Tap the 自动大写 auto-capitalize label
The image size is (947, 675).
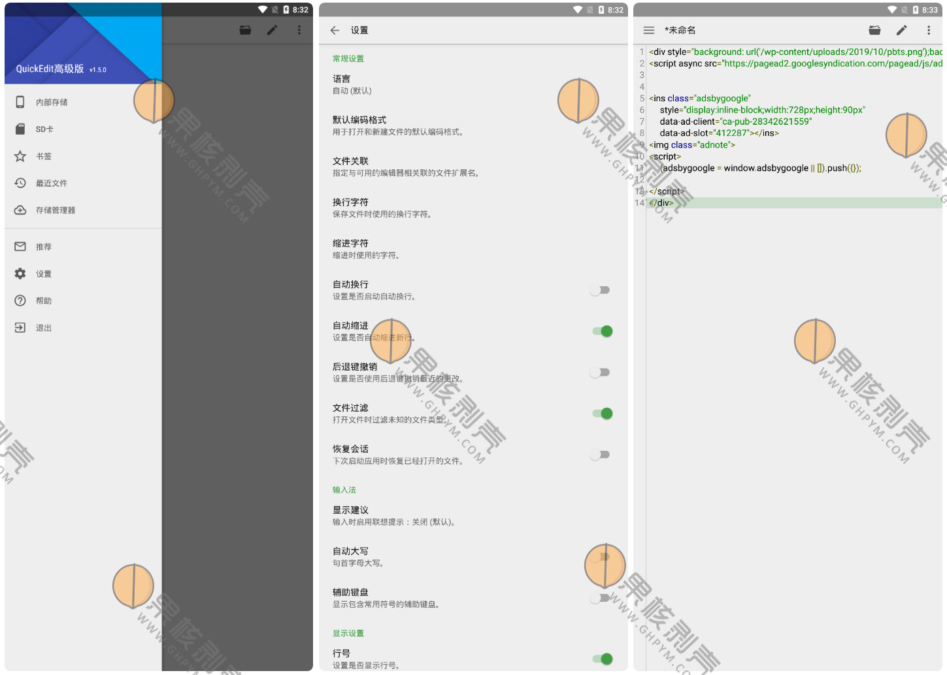[350, 551]
